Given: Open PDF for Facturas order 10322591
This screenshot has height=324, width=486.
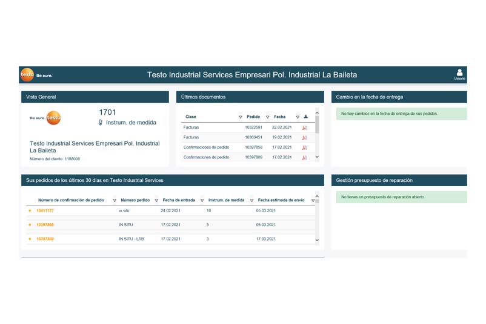Looking at the screenshot, I should (x=304, y=128).
